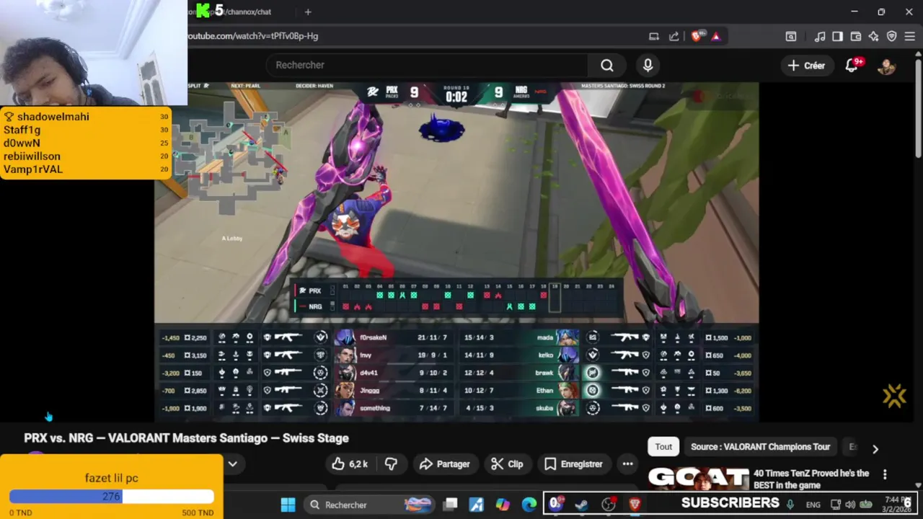Viewport: 923px width, 519px height.
Task: Open the Brave Rewards triangle icon
Action: tap(715, 36)
